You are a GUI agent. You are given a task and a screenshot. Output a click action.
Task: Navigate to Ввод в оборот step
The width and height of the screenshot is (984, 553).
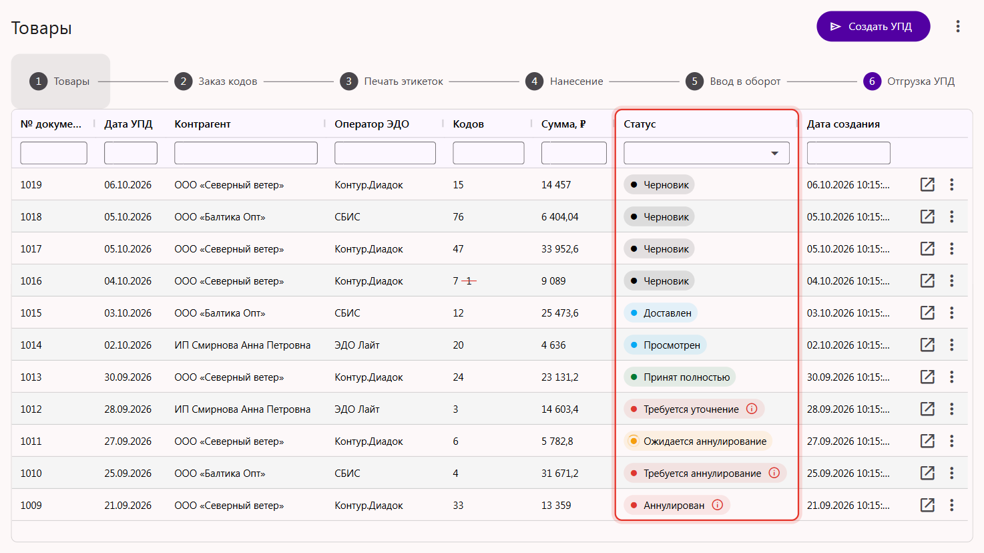click(734, 81)
